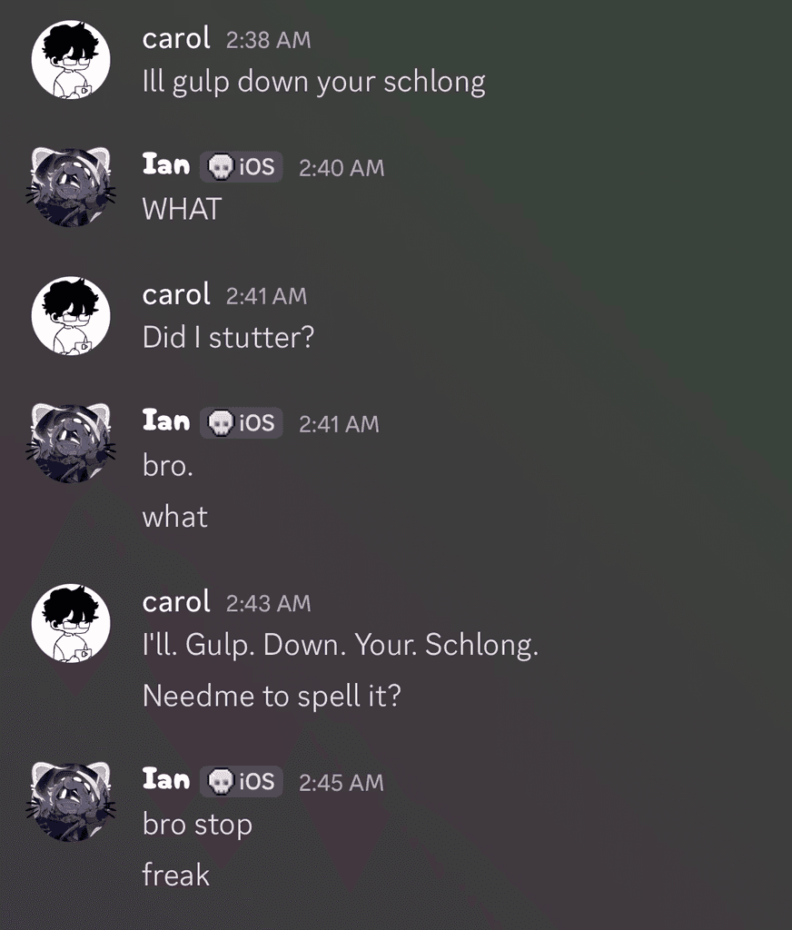Click the "WHAT" message from Ian
The height and width of the screenshot is (930, 792).
182,210
